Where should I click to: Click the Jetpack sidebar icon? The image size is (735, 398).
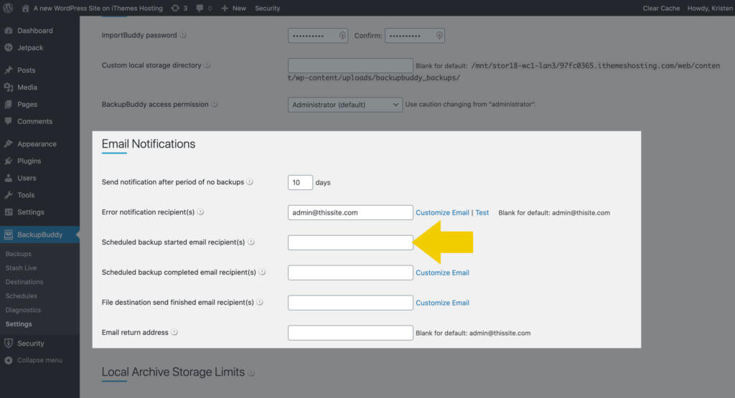pyautogui.click(x=9, y=48)
